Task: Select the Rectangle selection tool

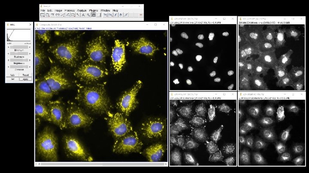Action: coord(42,15)
